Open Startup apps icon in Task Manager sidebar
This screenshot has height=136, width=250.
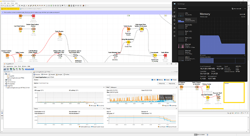(174, 24)
